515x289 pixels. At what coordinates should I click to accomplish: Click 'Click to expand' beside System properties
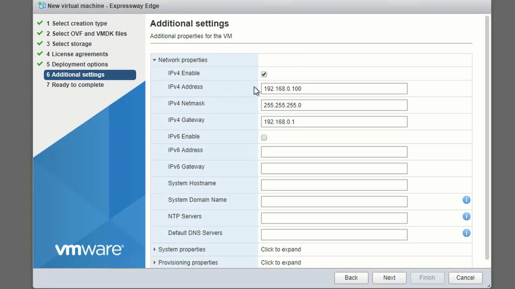pyautogui.click(x=281, y=249)
